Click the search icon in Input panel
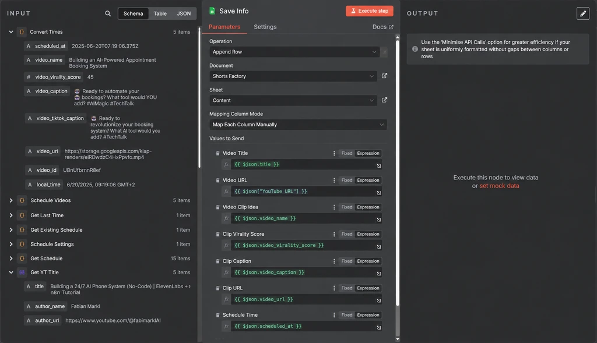The width and height of the screenshot is (597, 343). (x=108, y=14)
